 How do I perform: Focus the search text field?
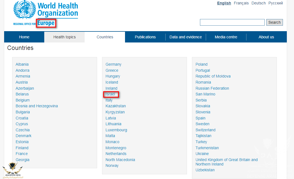(232, 22)
